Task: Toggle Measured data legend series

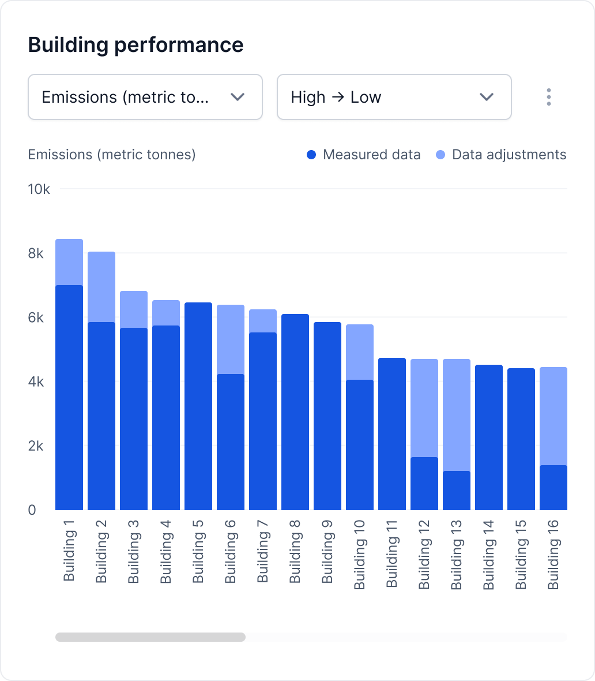Action: [371, 155]
